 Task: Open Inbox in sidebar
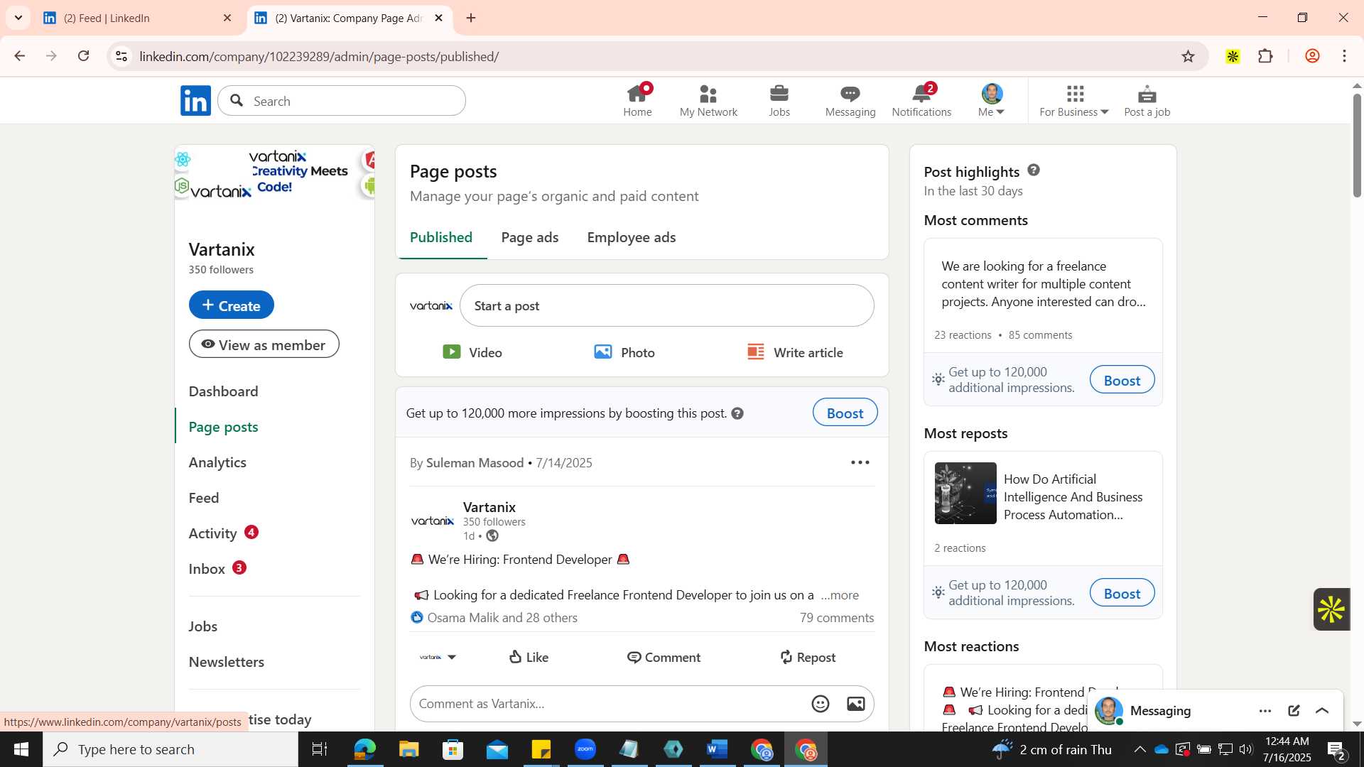207,569
